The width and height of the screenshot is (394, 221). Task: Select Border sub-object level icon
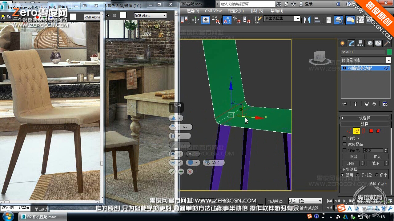[364, 131]
